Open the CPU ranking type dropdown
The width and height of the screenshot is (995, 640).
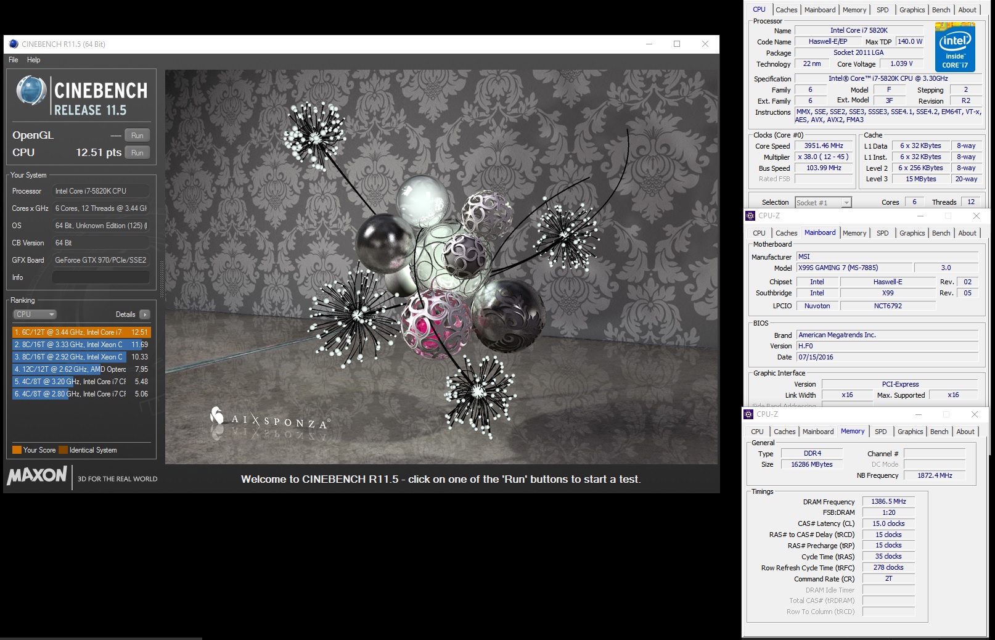coord(35,314)
